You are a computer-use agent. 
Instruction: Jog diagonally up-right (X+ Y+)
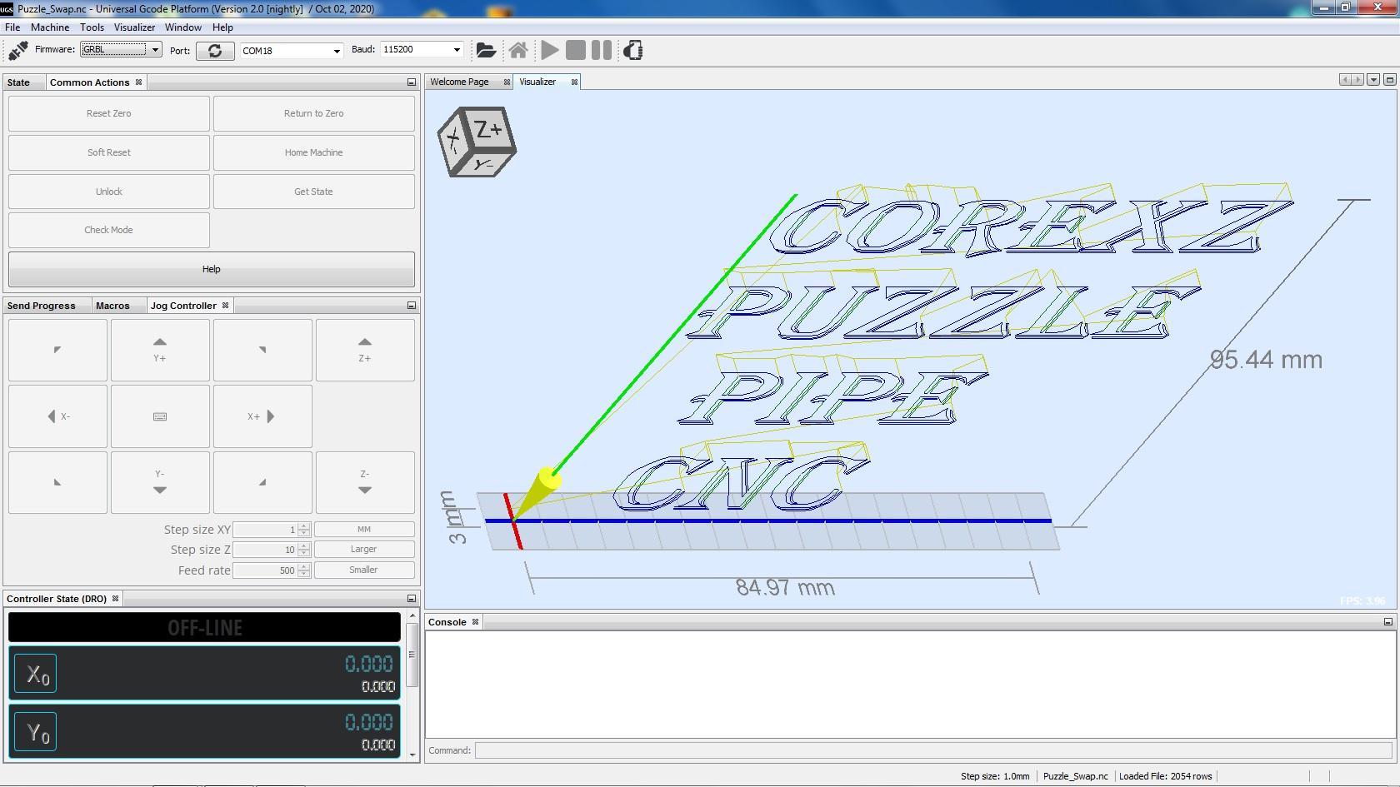(x=262, y=350)
